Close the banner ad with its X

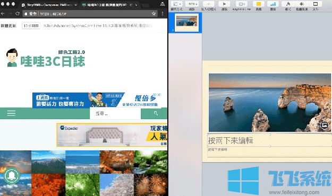click(159, 95)
